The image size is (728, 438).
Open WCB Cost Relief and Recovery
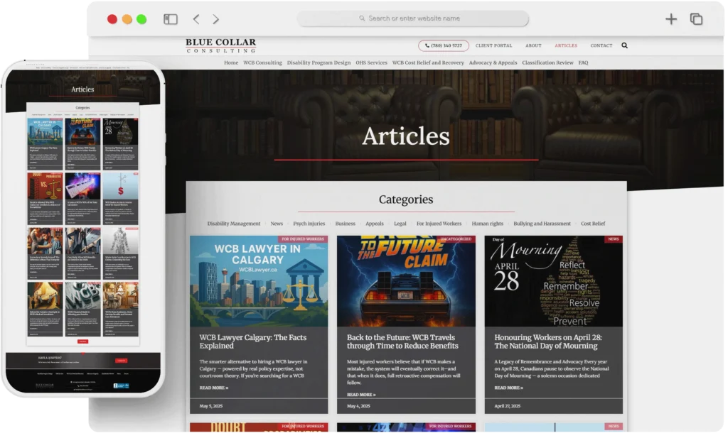pos(428,62)
